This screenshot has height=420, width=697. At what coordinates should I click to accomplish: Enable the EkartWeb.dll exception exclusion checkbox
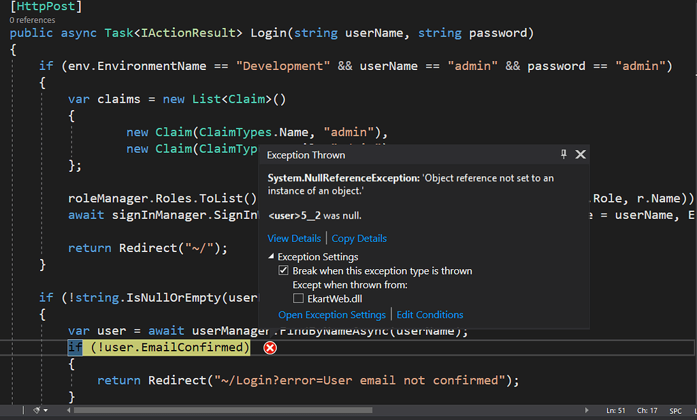pyautogui.click(x=298, y=298)
